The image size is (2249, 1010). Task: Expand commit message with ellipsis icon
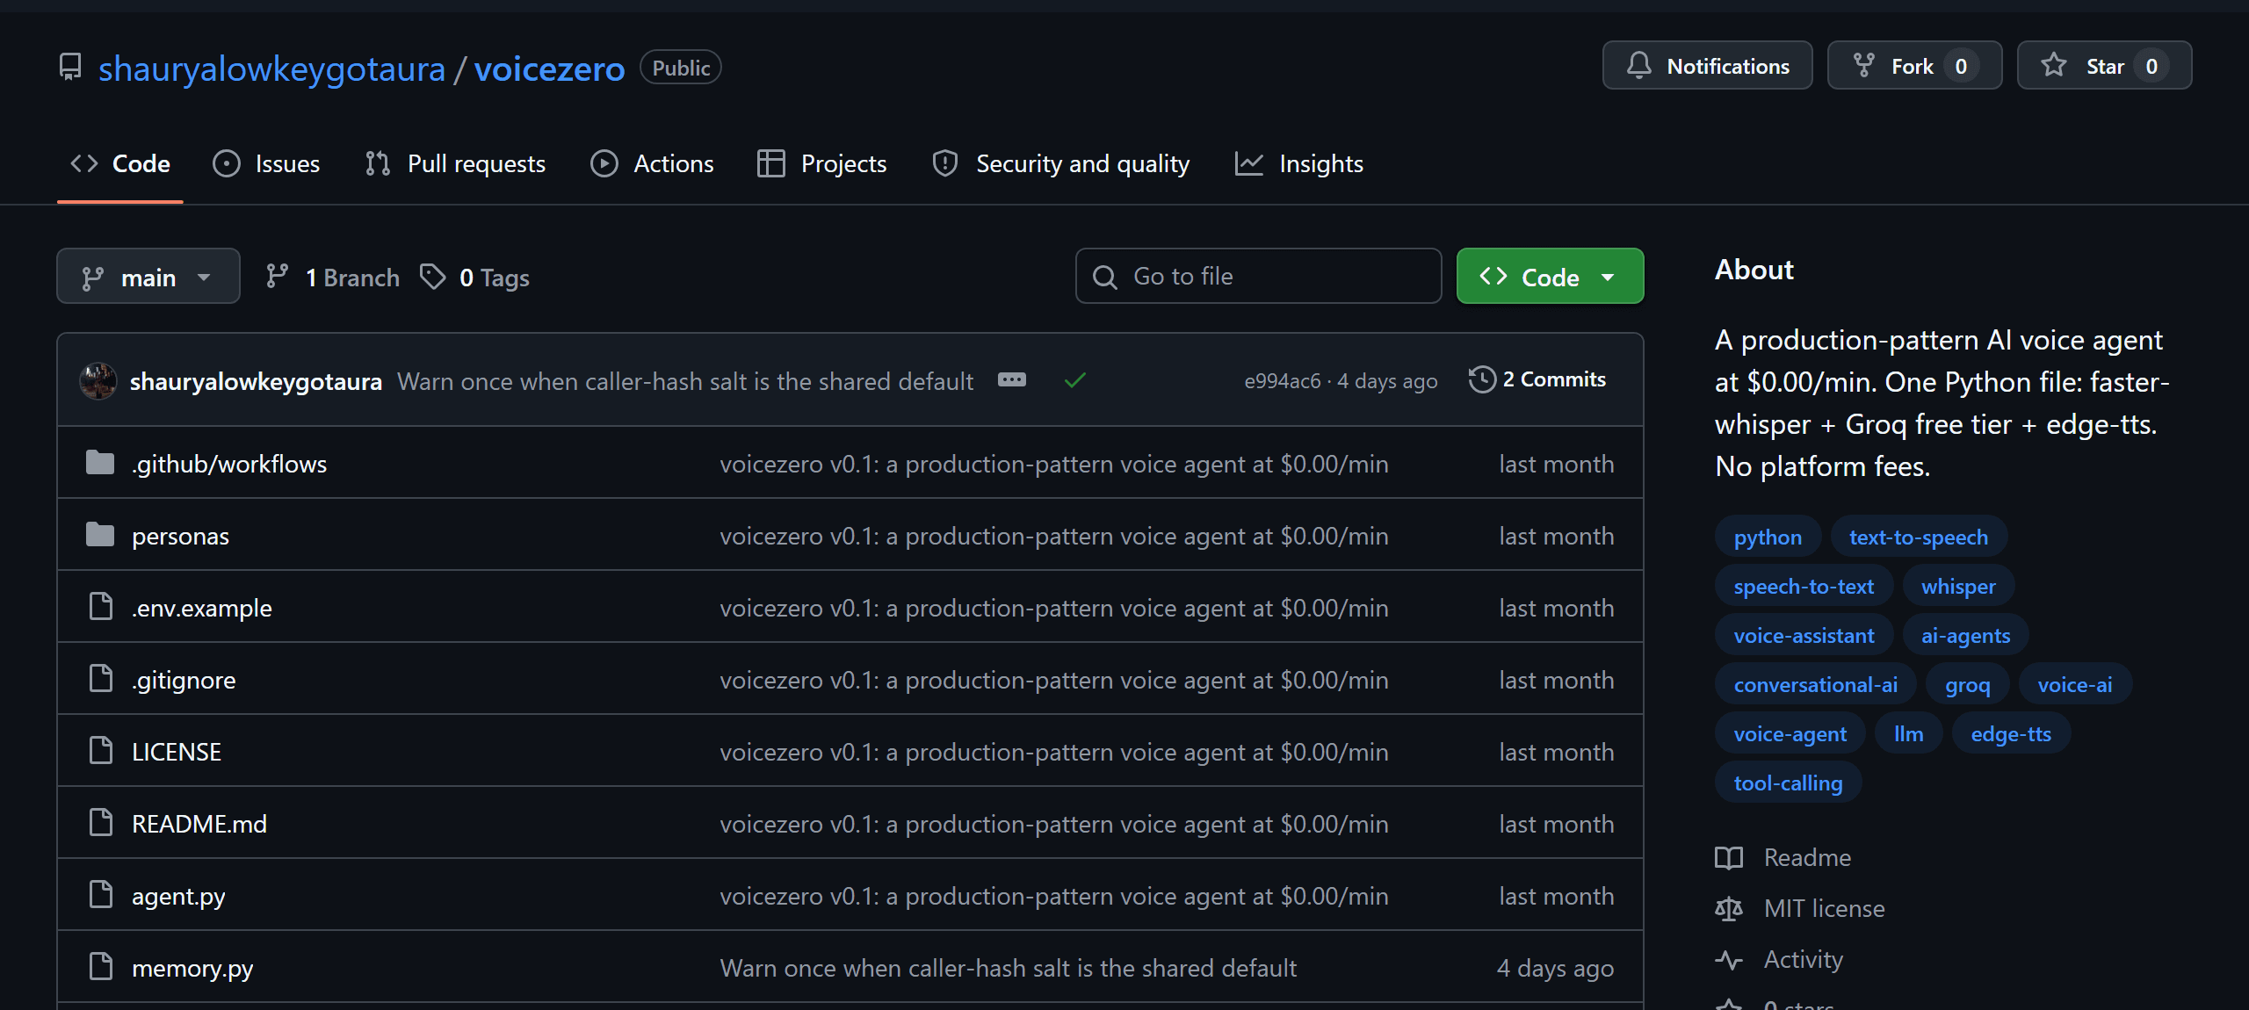1011,379
